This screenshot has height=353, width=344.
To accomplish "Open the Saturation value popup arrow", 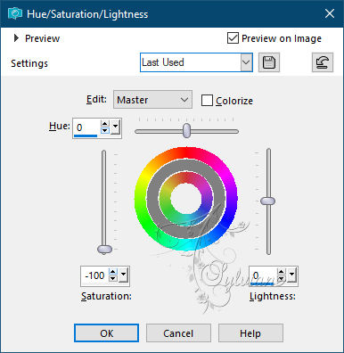I will pyautogui.click(x=123, y=275).
